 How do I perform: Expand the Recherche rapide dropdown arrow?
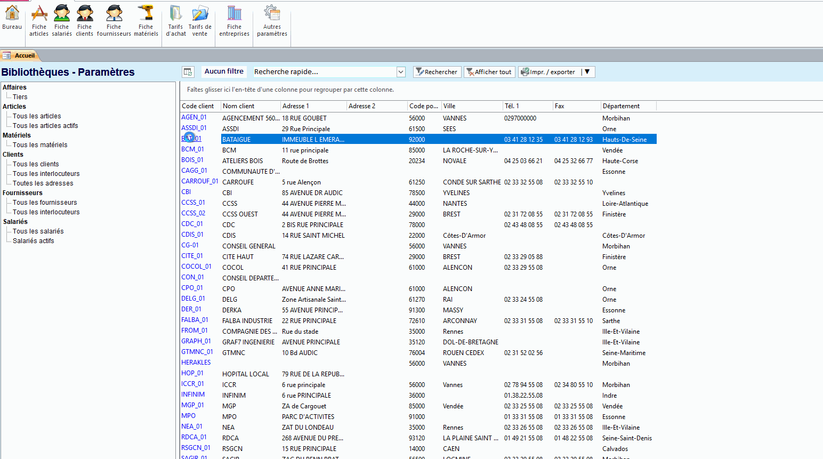[x=401, y=72]
